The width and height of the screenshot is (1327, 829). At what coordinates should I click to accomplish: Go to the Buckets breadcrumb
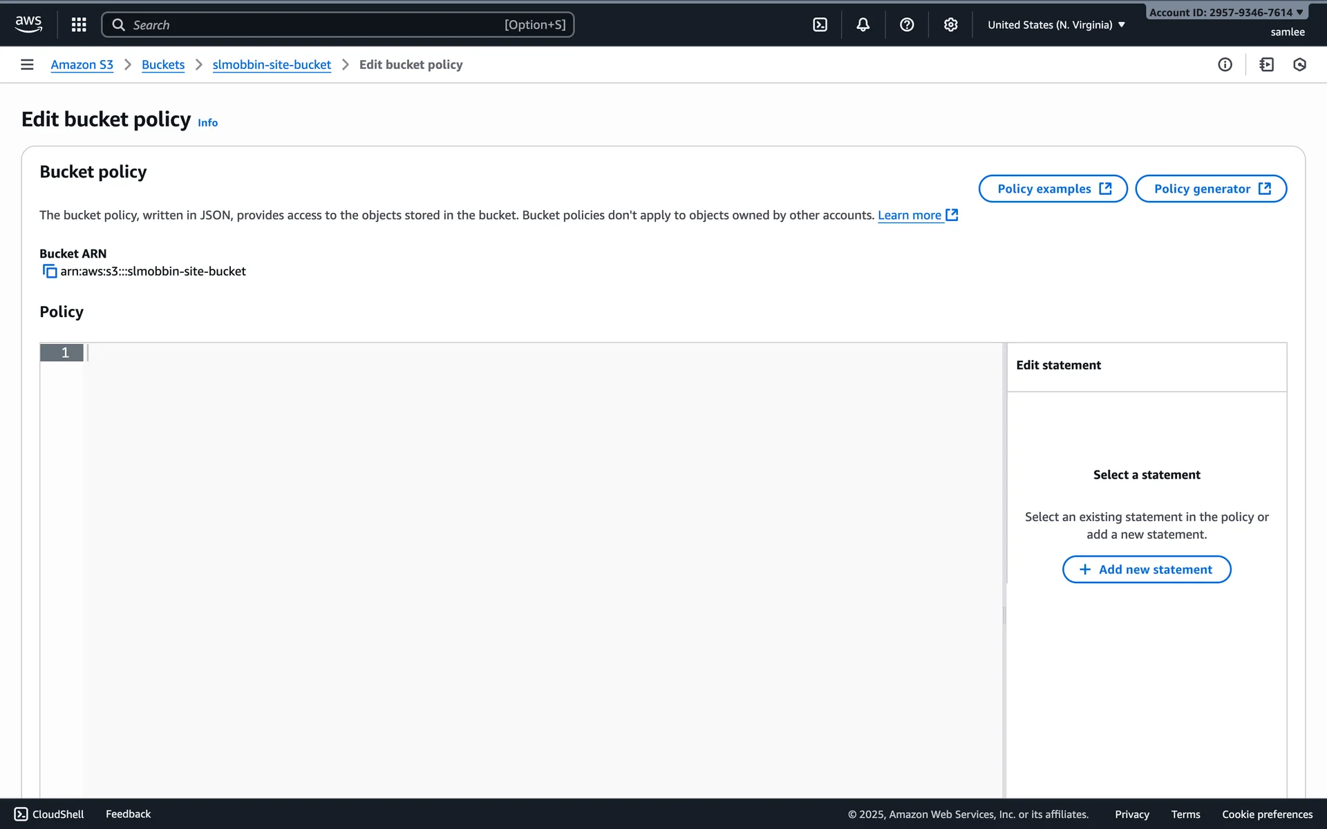click(x=163, y=65)
